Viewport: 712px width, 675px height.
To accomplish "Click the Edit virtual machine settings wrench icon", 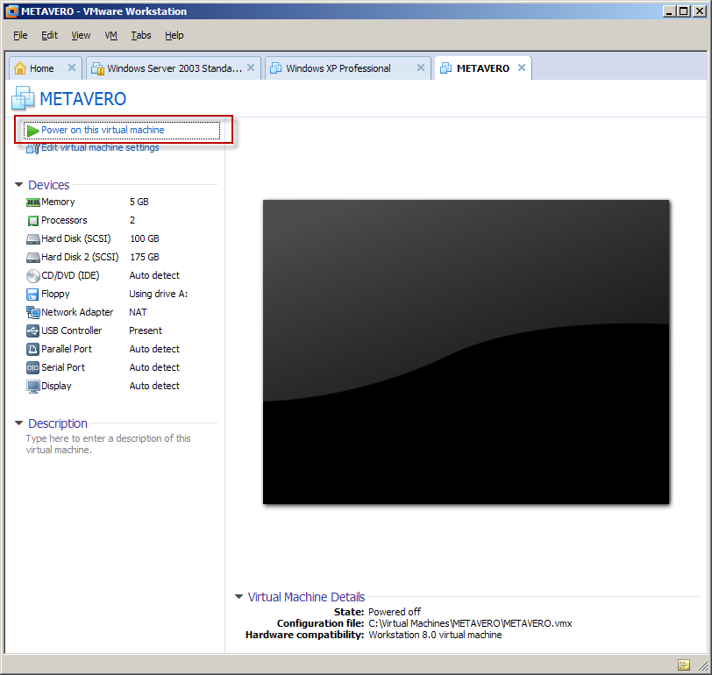I will point(32,148).
